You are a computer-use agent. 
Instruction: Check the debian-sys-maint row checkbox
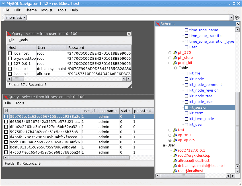(10, 69)
